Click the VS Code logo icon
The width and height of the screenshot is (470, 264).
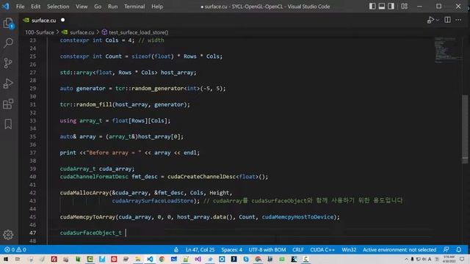click(x=6, y=7)
